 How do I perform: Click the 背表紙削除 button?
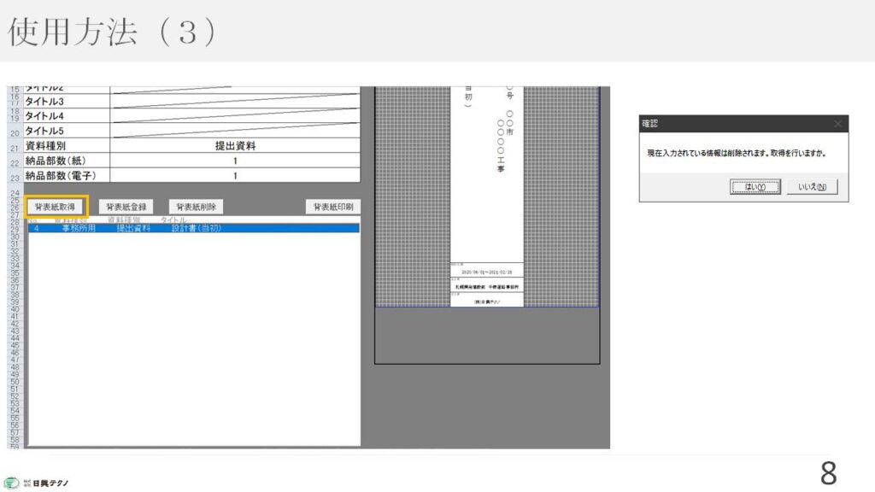click(197, 207)
